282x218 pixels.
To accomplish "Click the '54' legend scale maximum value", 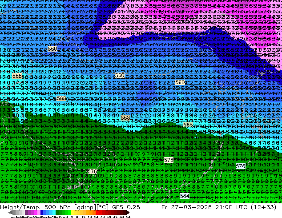I will click(128, 217).
